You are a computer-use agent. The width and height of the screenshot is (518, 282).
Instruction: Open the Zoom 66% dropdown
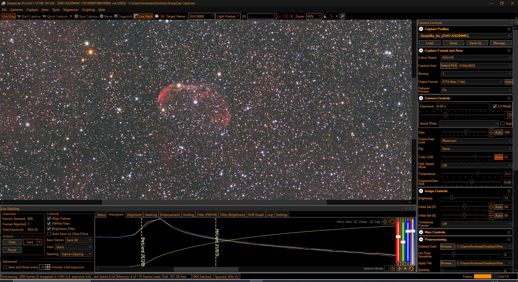coord(314,16)
